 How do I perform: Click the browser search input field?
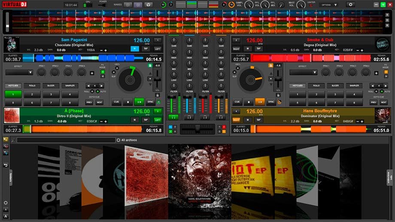pyautogui.click(x=66, y=140)
